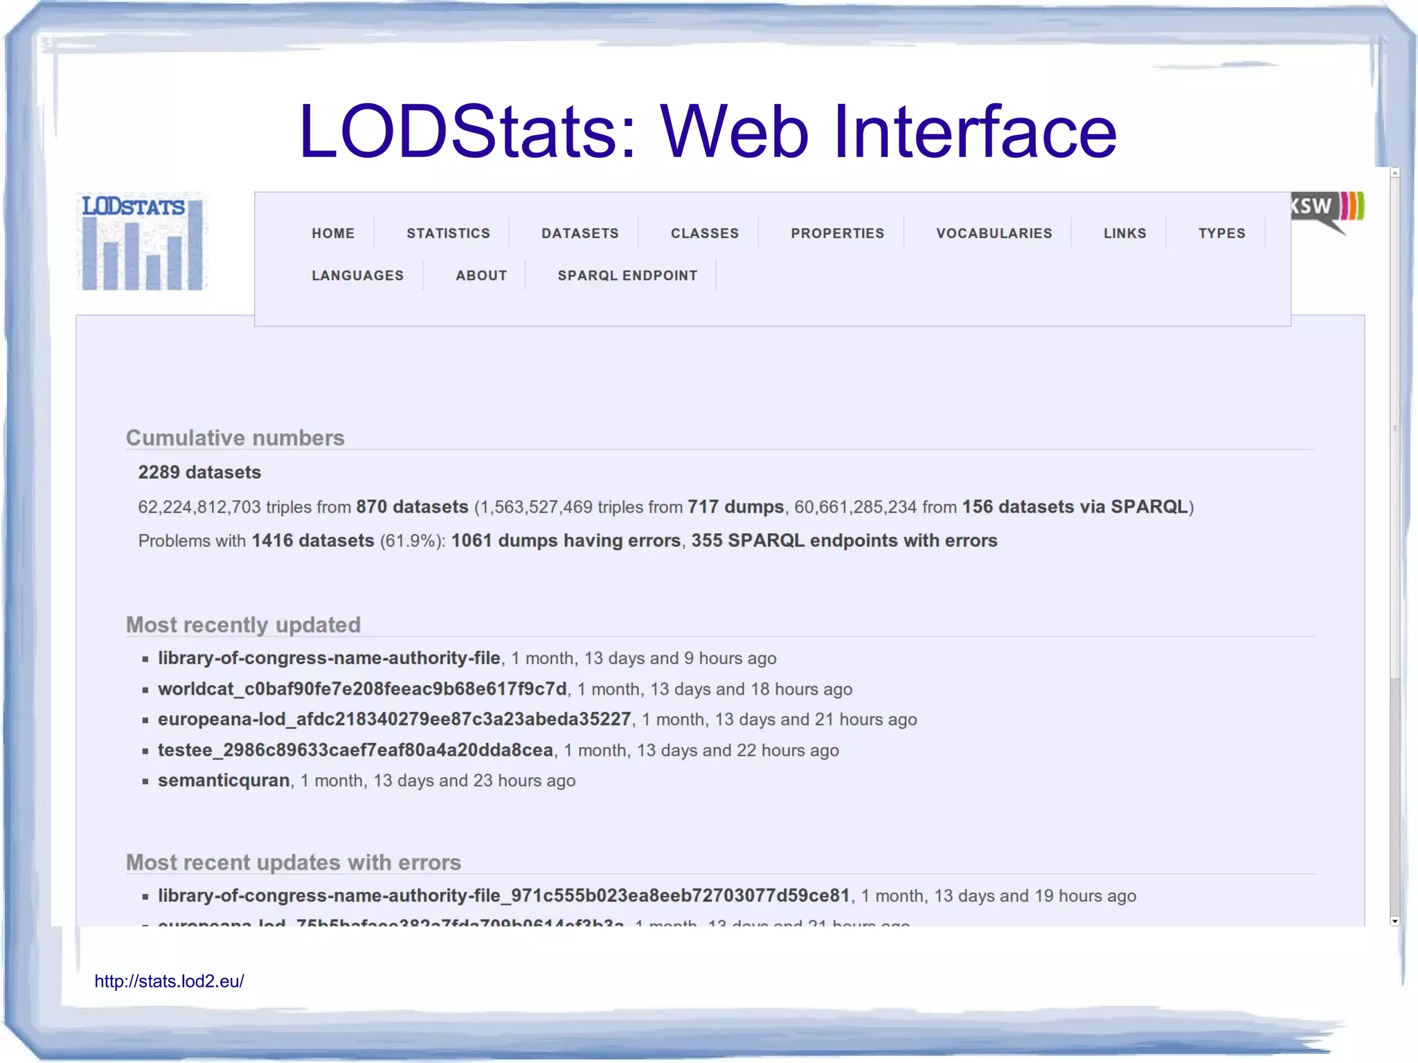Click the Cumulative numbers heading

pyautogui.click(x=235, y=438)
